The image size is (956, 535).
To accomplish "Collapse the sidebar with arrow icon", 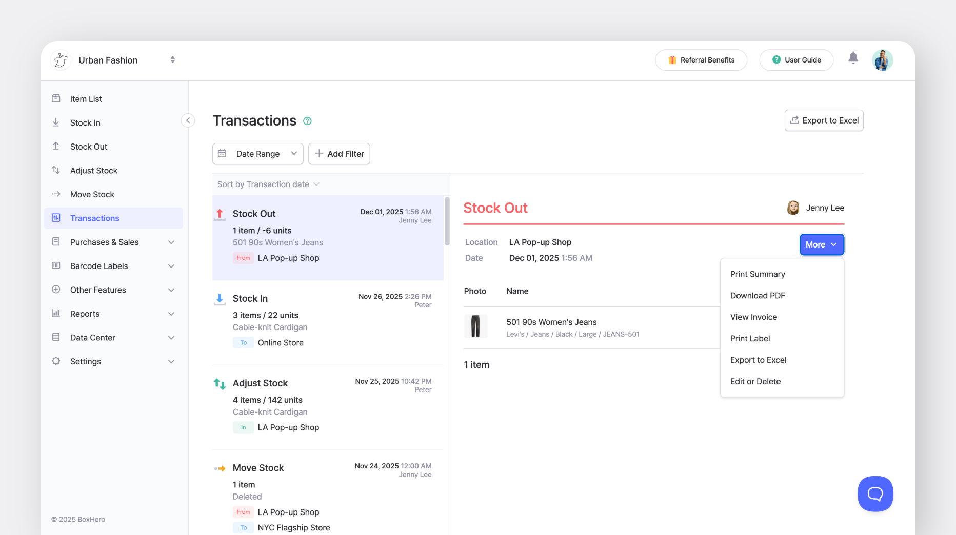I will 188,120.
